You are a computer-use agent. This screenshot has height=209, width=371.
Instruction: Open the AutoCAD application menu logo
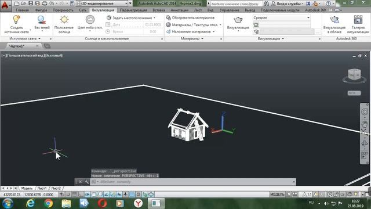click(x=5, y=5)
